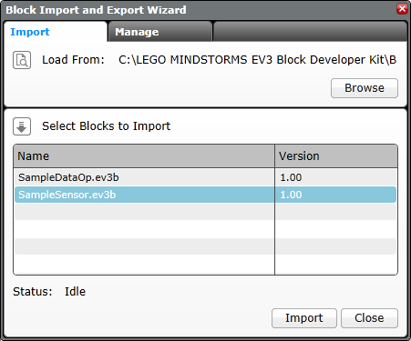Click the Close button
Image resolution: width=411 pixels, height=341 pixels.
(369, 318)
